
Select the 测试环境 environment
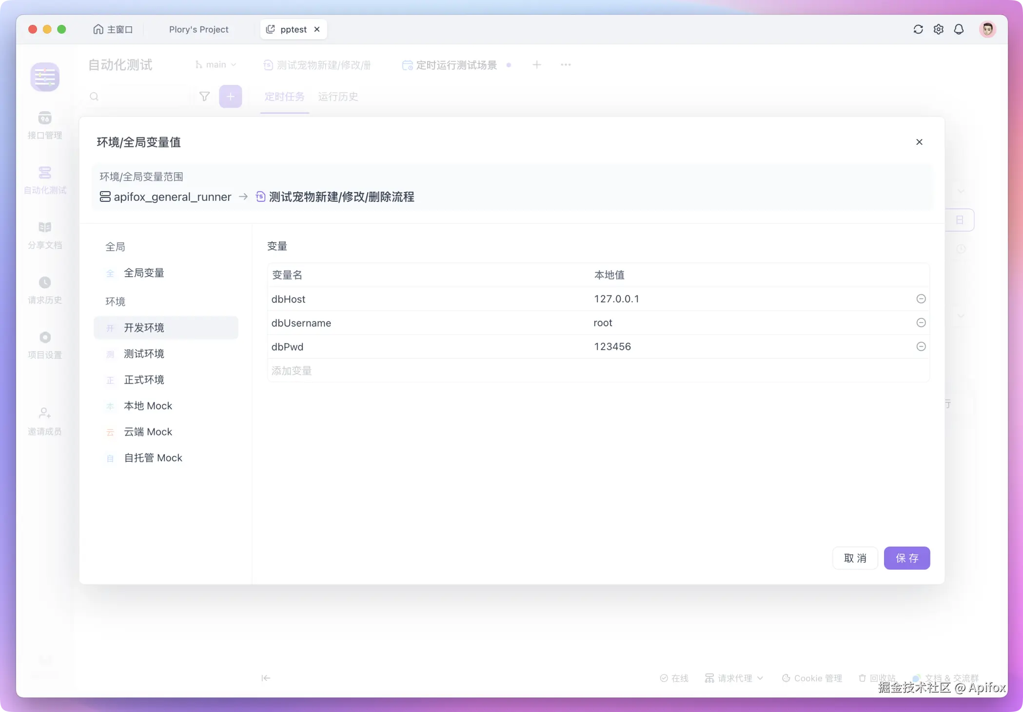[x=144, y=354]
